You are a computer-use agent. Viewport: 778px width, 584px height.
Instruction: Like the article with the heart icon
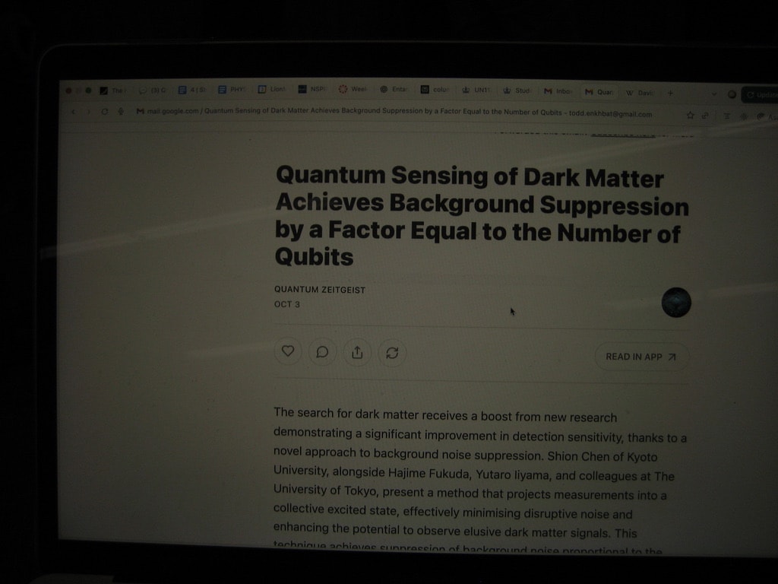[x=288, y=351]
